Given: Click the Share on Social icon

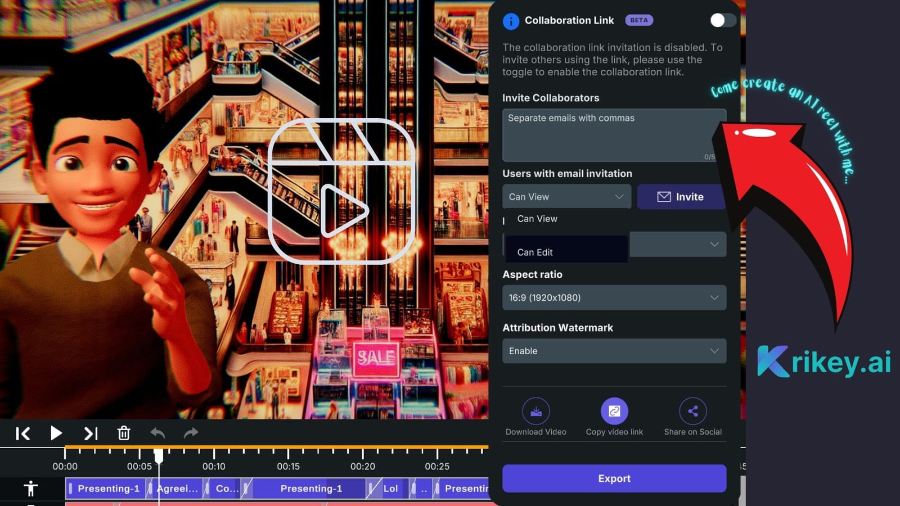Looking at the screenshot, I should [692, 412].
